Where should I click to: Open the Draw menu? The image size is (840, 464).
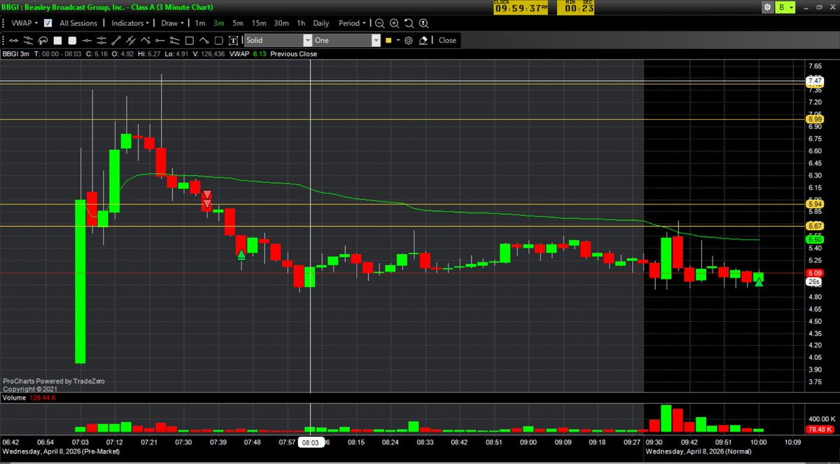pos(170,23)
